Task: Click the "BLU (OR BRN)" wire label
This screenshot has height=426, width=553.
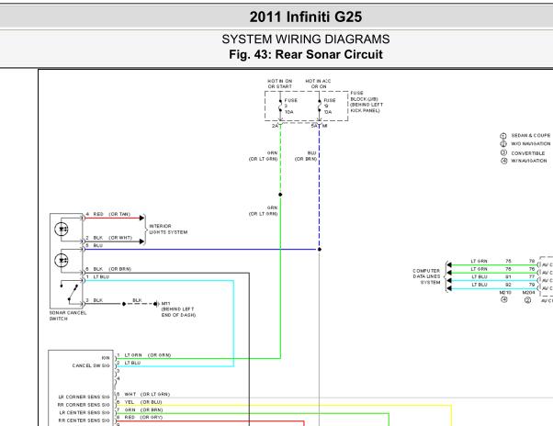Action: [x=306, y=156]
